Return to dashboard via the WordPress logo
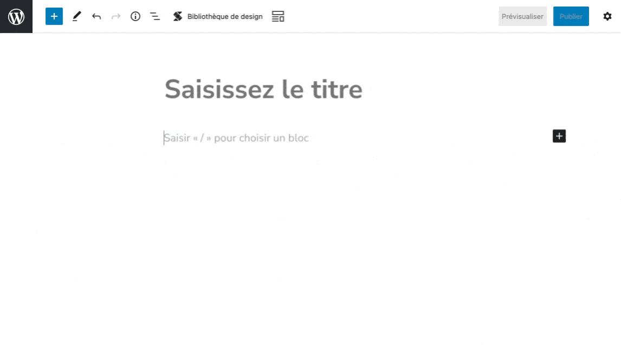This screenshot has width=621, height=345. coord(16,16)
